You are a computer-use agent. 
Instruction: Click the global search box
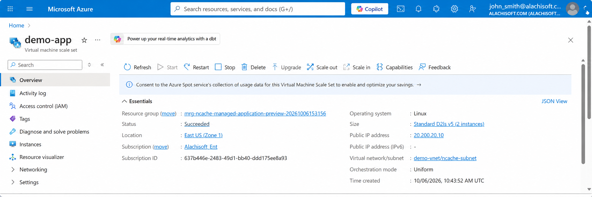pyautogui.click(x=258, y=9)
